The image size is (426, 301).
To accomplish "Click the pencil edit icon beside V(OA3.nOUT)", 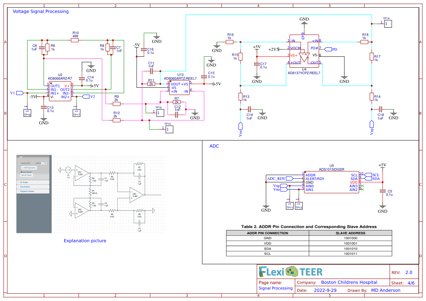I will tap(42, 163).
